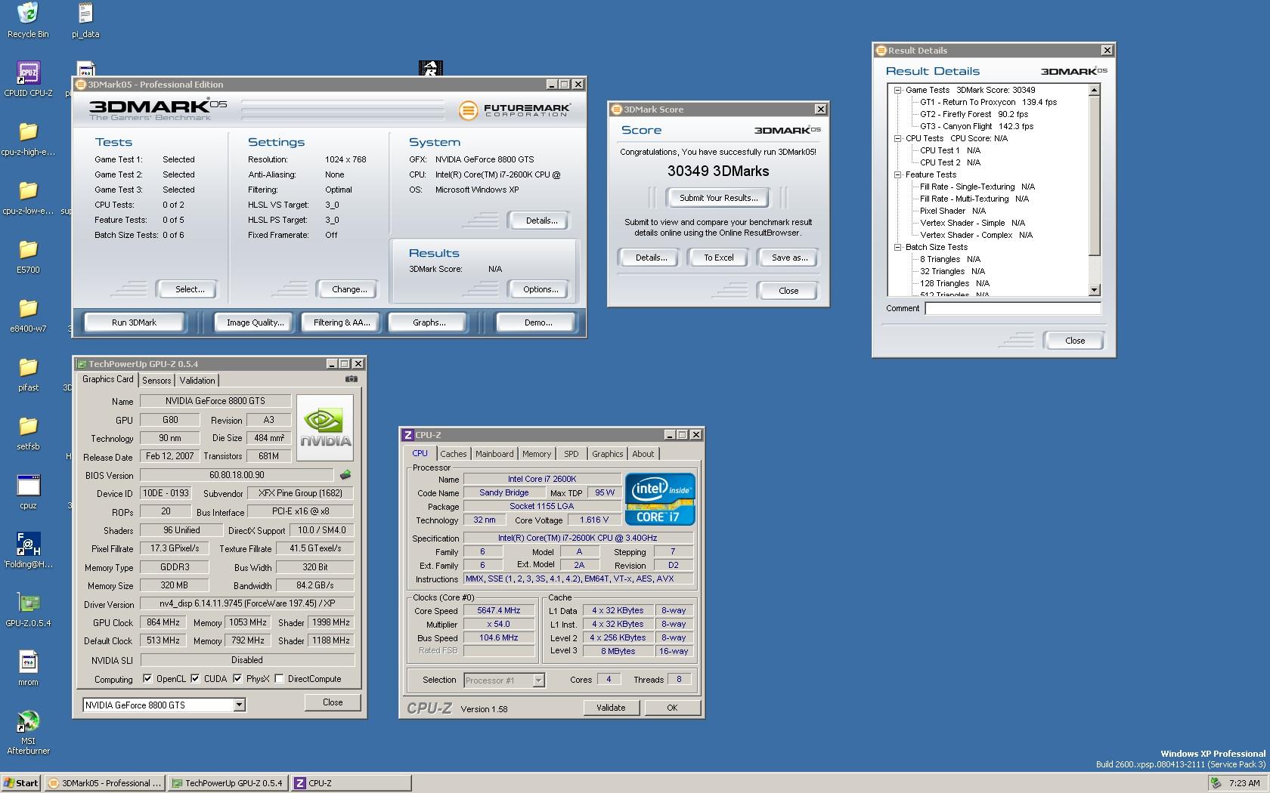Screen dimensions: 1270x793
Task: Click the Details... button in Score window
Action: [650, 258]
